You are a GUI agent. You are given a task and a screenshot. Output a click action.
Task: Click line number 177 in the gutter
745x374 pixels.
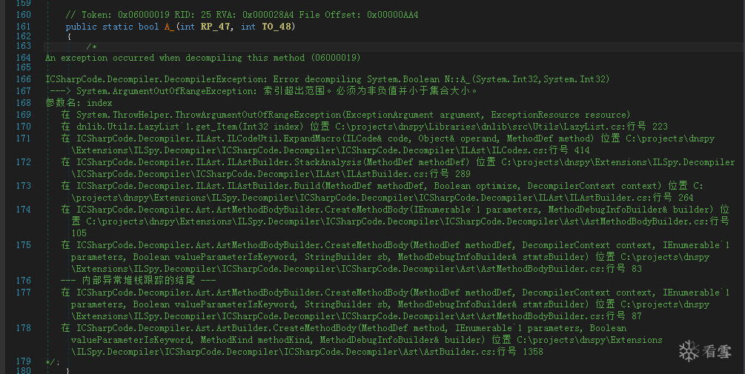coord(23,293)
